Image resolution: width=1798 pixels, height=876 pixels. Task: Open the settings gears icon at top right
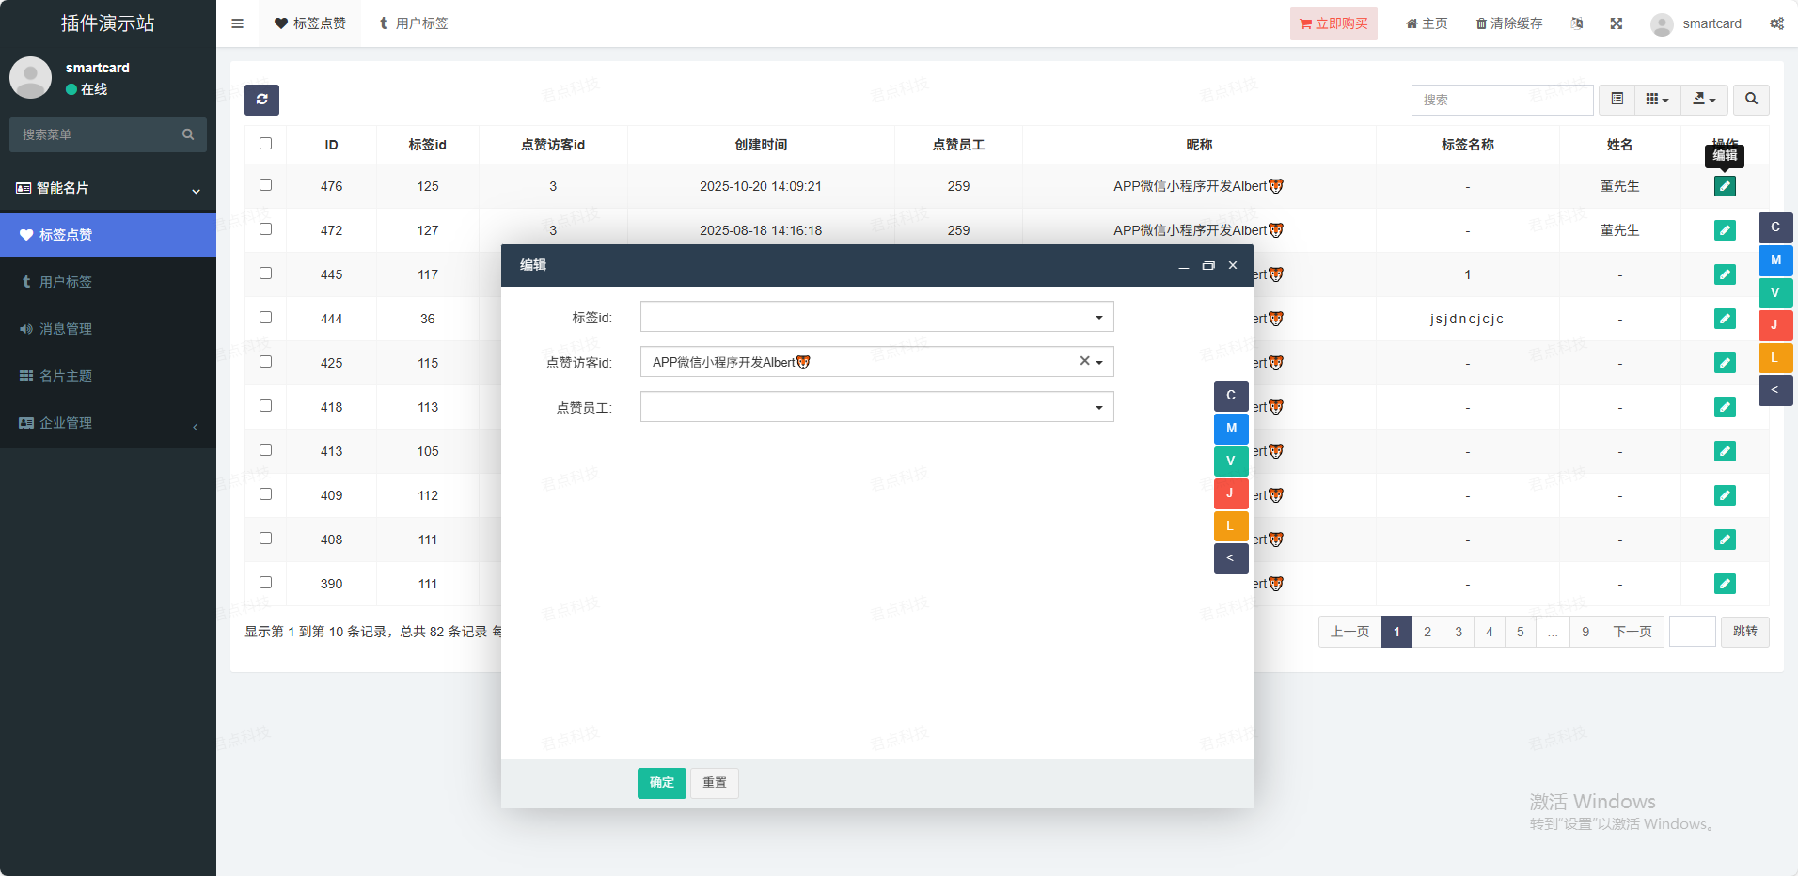1776,23
